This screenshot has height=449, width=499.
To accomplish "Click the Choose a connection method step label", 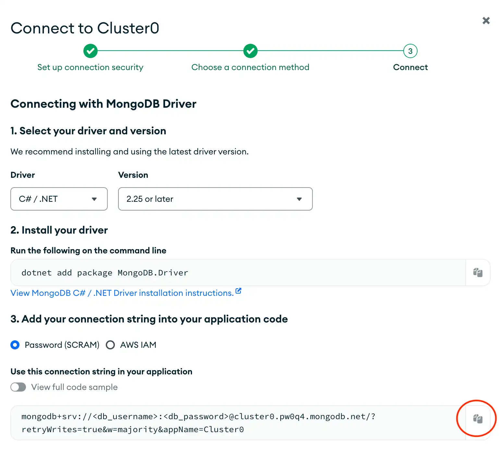I will 250,67.
